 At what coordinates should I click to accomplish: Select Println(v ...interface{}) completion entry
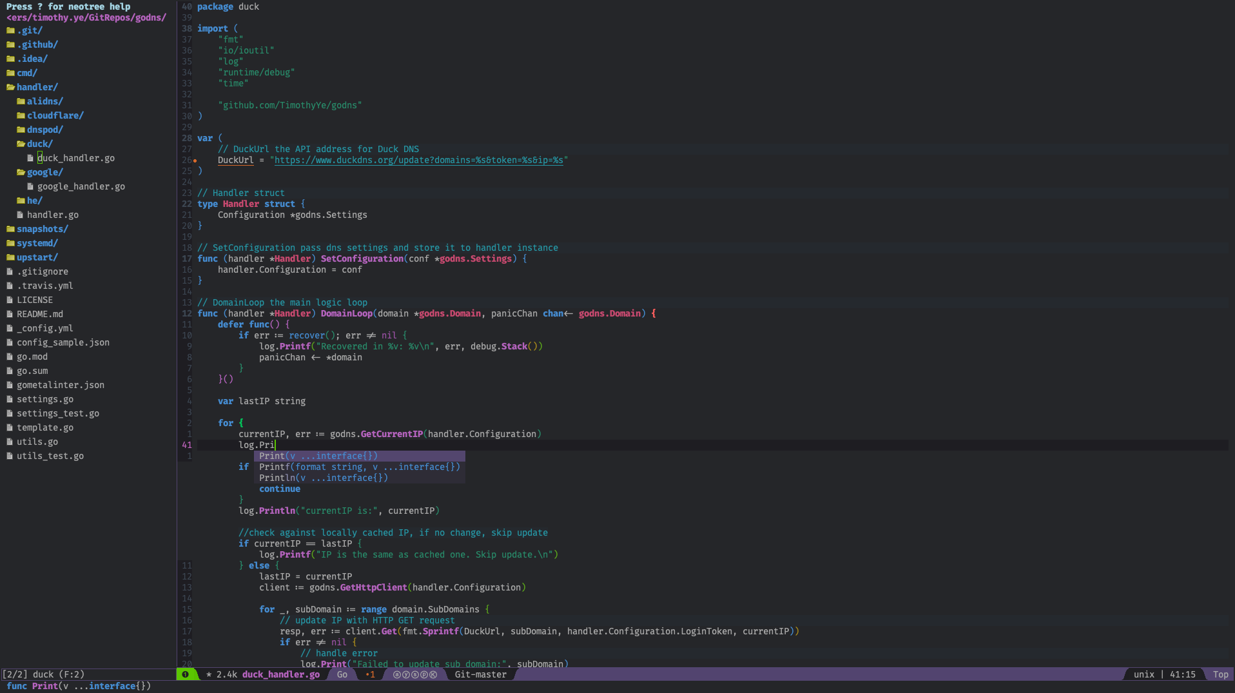click(x=360, y=478)
